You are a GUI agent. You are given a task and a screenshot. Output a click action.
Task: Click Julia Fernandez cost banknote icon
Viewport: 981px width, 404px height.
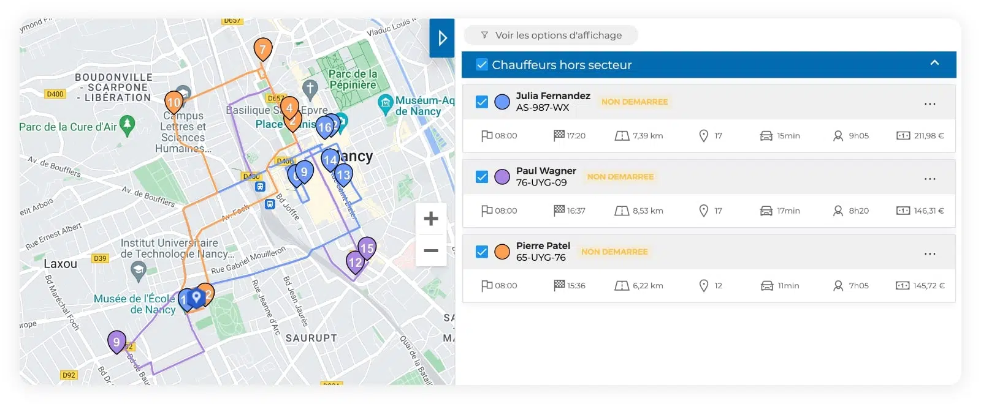[x=903, y=136]
